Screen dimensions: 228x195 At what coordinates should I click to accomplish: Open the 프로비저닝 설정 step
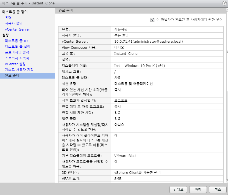[x=17, y=52]
